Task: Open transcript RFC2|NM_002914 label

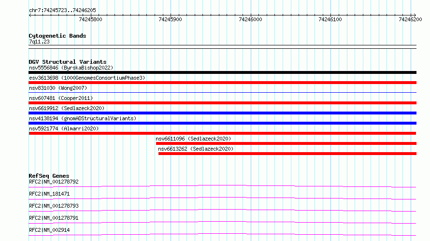Action: [x=49, y=230]
